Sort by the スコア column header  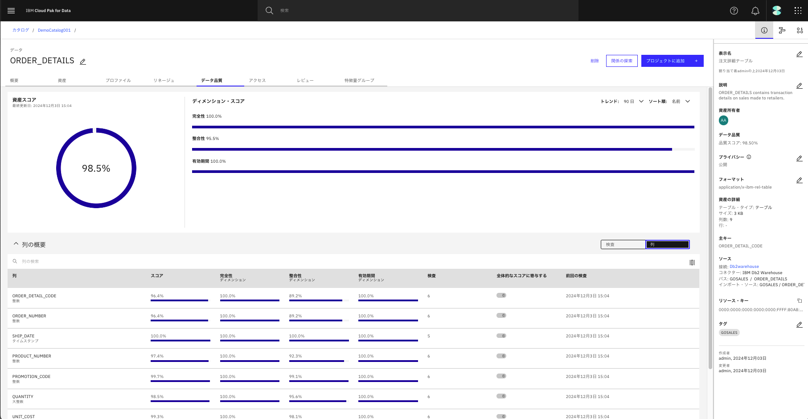pyautogui.click(x=157, y=276)
